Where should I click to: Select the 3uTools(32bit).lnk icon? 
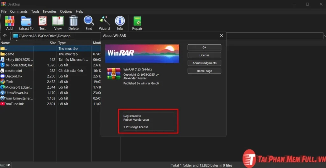3,65
